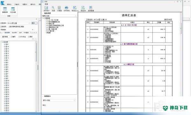
Task: Click the button beside project name dropdown
Action: click(34, 23)
